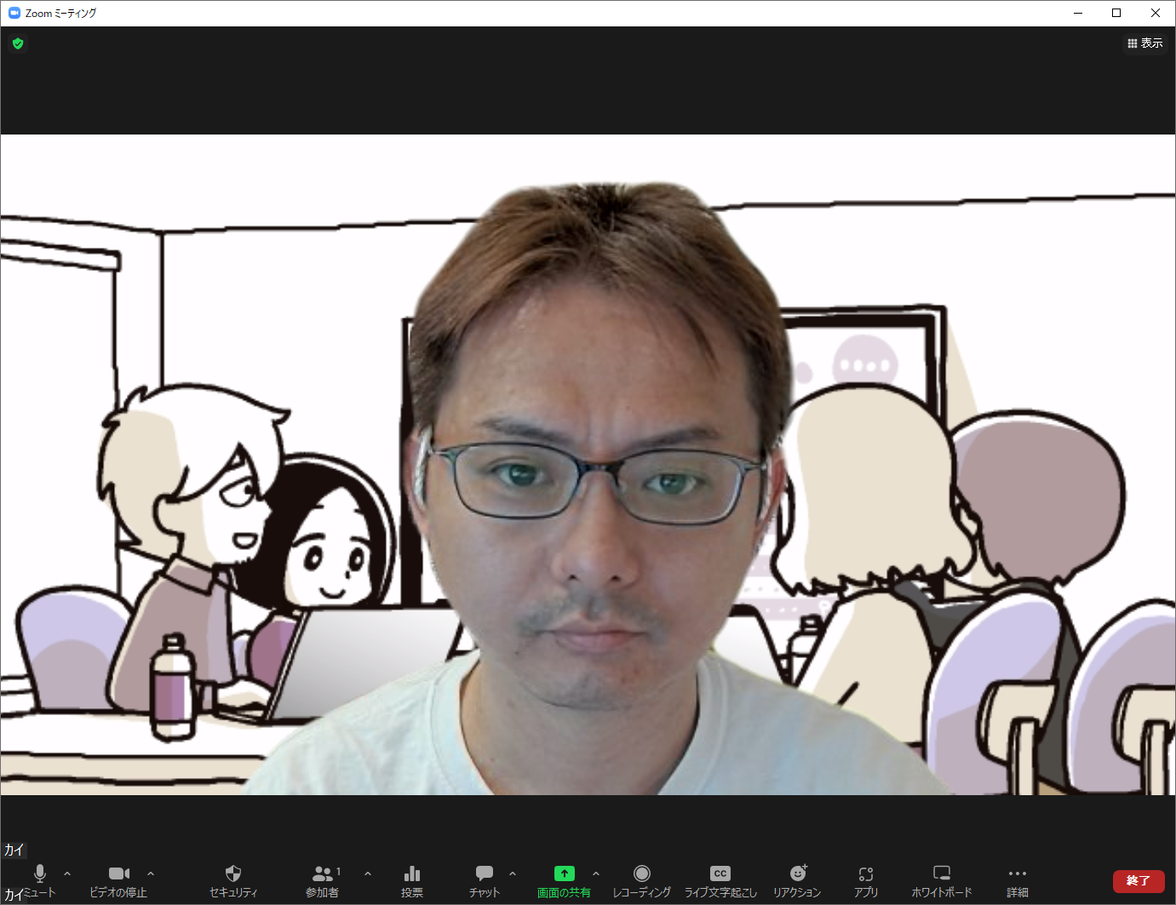Click the participant name label カイ
Screen dimensions: 1176x905
[13, 850]
